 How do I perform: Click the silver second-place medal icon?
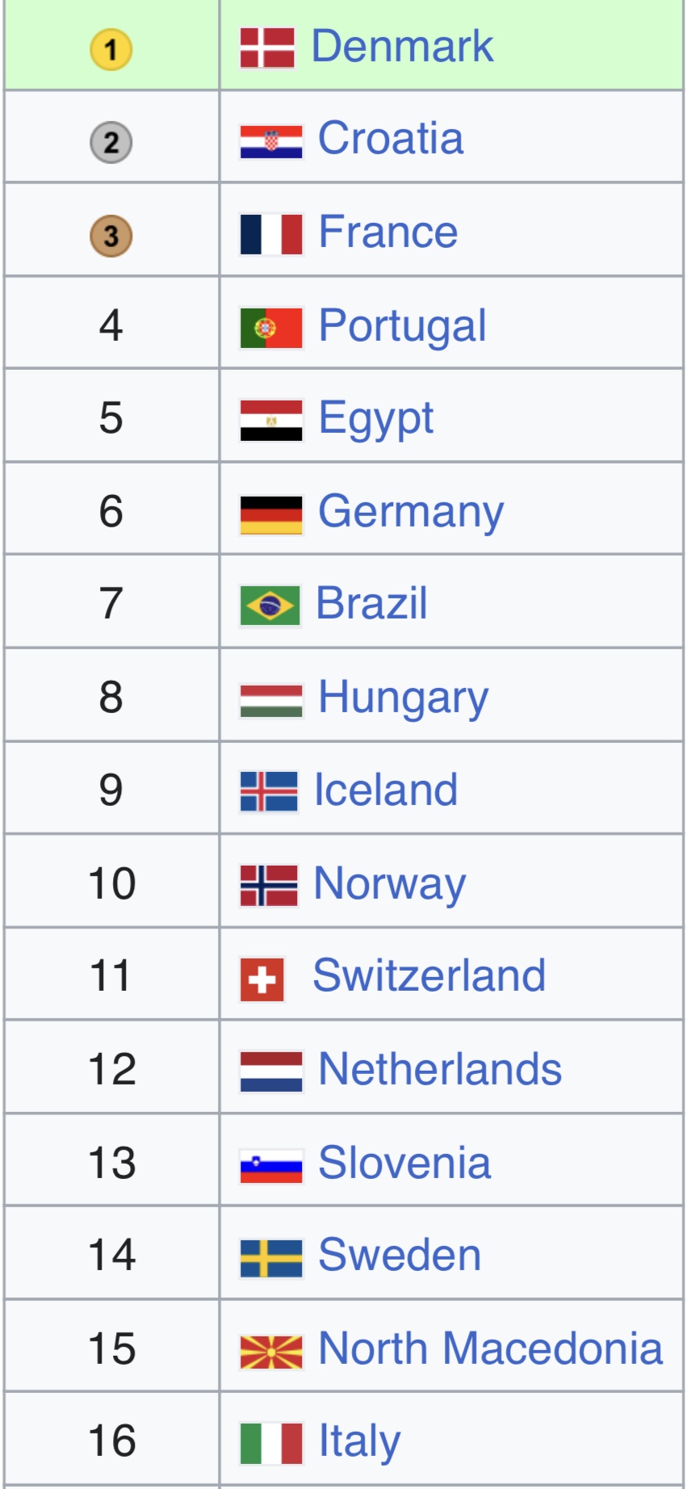111,143
